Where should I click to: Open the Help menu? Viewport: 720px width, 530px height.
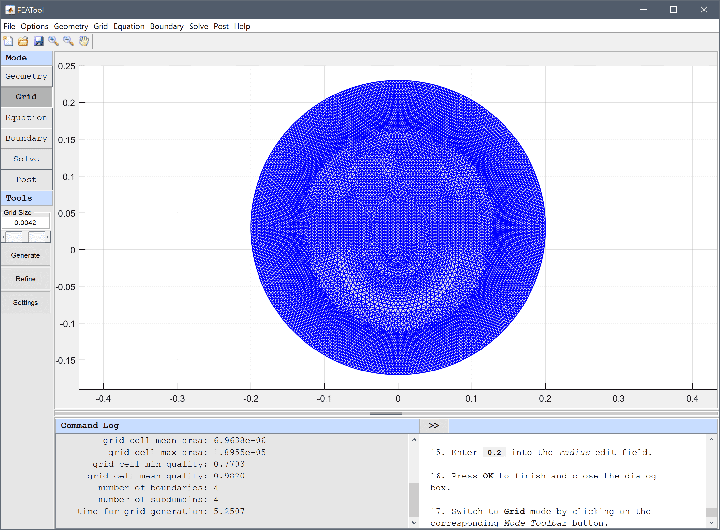(x=242, y=26)
